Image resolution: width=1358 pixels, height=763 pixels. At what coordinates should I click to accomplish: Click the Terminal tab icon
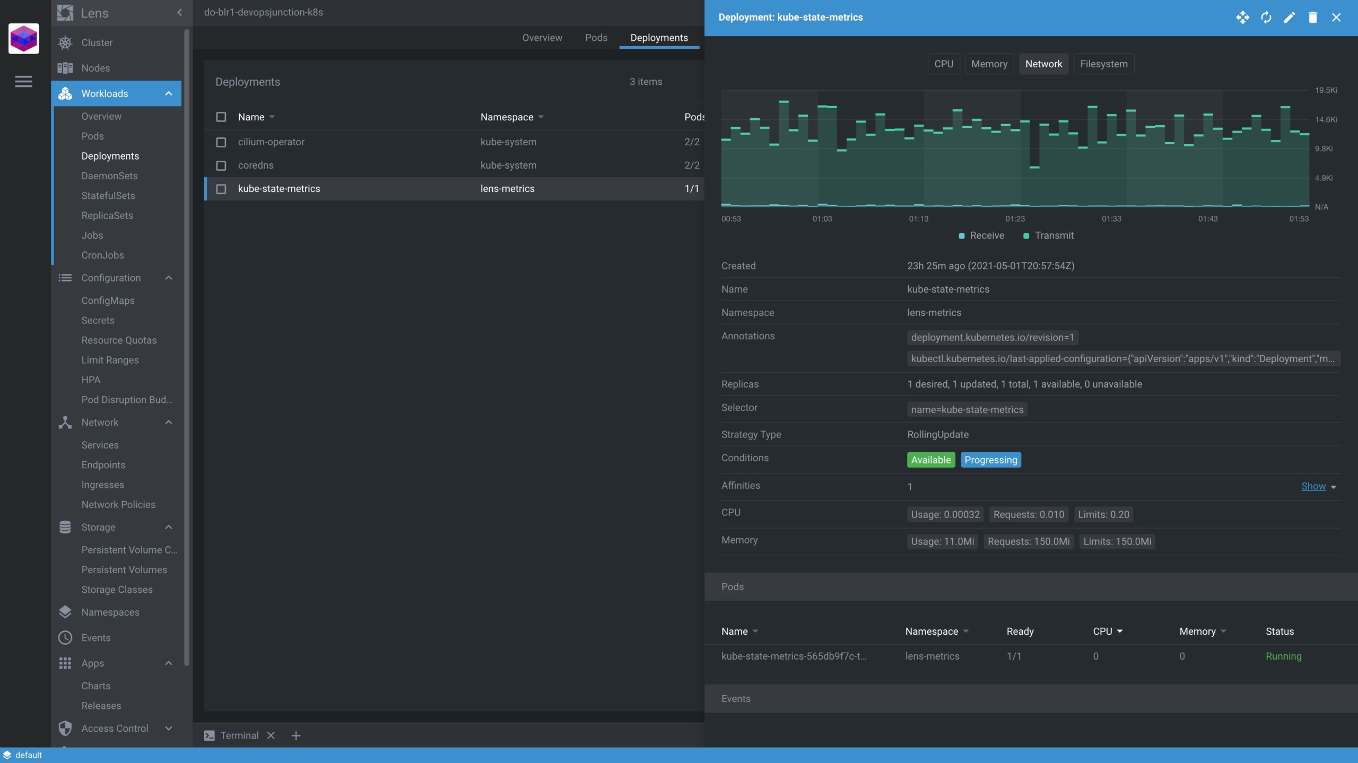click(x=210, y=735)
